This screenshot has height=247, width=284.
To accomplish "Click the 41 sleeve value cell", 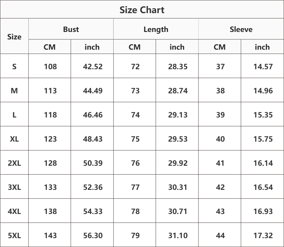I will [x=220, y=163].
